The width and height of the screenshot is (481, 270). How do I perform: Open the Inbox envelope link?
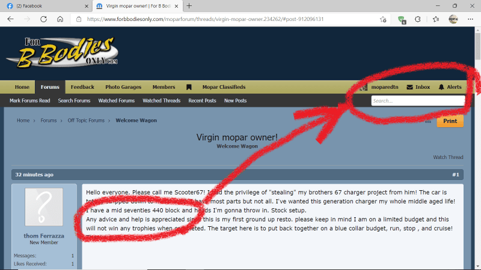pyautogui.click(x=418, y=87)
